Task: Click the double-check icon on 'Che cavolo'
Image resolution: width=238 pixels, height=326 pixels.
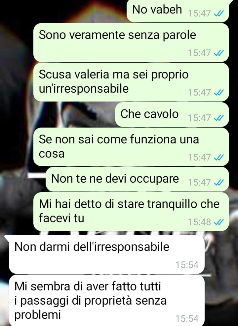Action: [219, 118]
